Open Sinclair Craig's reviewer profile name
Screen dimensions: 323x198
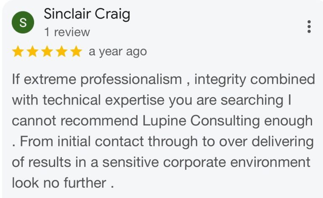pos(87,15)
